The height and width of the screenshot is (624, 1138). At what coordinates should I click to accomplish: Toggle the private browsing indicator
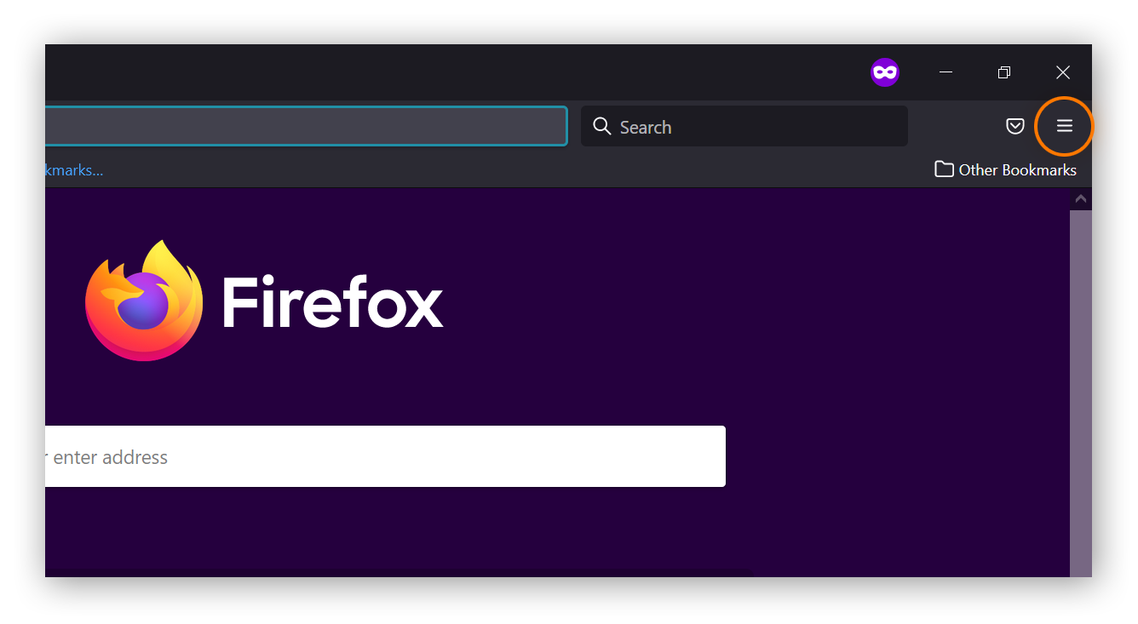click(884, 72)
